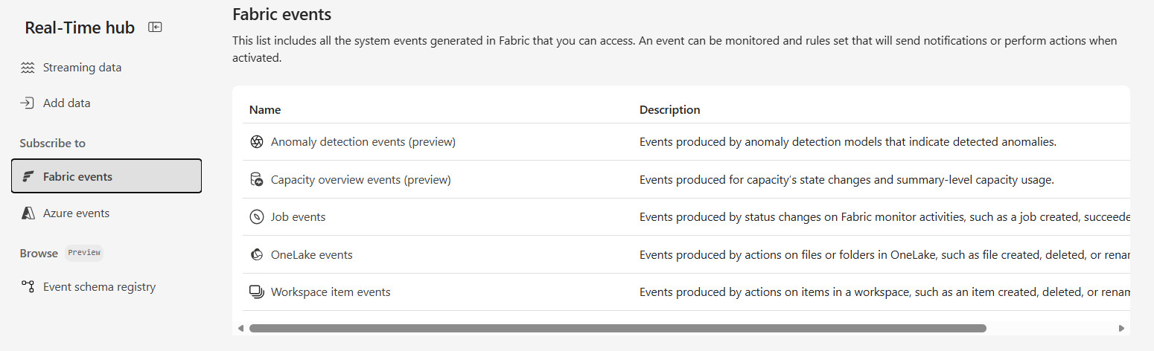Screen dimensions: 1154x351
Task: Click the Add data arrow icon
Action: click(28, 103)
